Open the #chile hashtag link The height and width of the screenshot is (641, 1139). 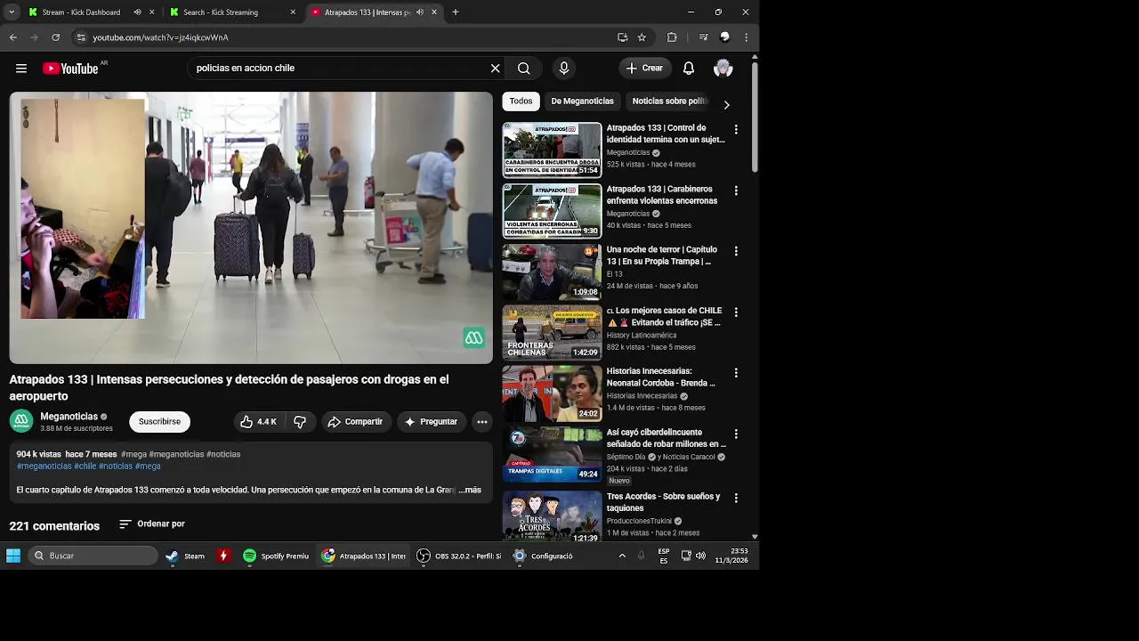pos(85,467)
